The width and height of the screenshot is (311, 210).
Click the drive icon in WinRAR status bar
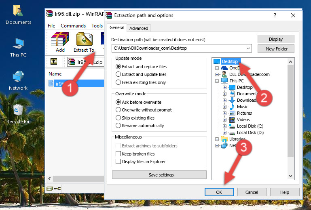50,189
